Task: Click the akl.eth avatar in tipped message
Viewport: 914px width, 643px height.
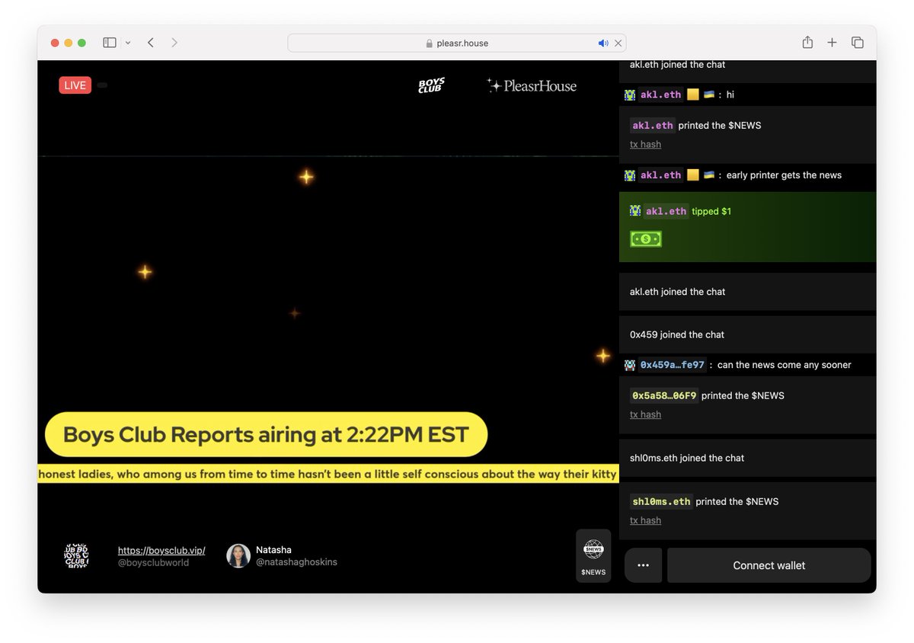Action: pyautogui.click(x=635, y=211)
